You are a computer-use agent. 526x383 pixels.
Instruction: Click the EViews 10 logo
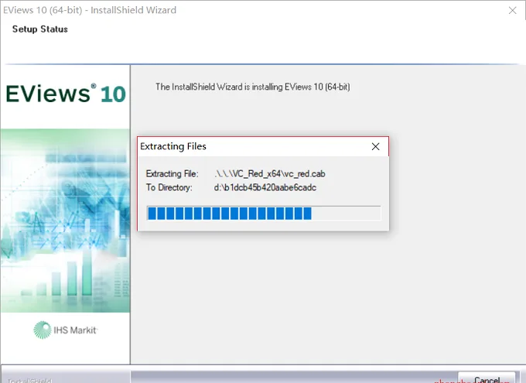click(66, 94)
